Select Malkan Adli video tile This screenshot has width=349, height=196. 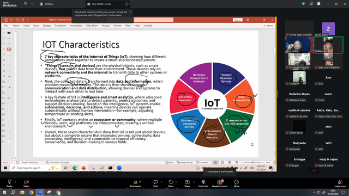(328, 45)
